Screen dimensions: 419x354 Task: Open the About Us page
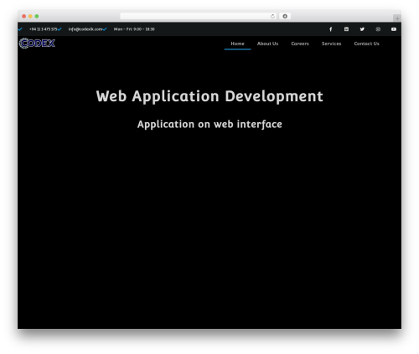[267, 44]
